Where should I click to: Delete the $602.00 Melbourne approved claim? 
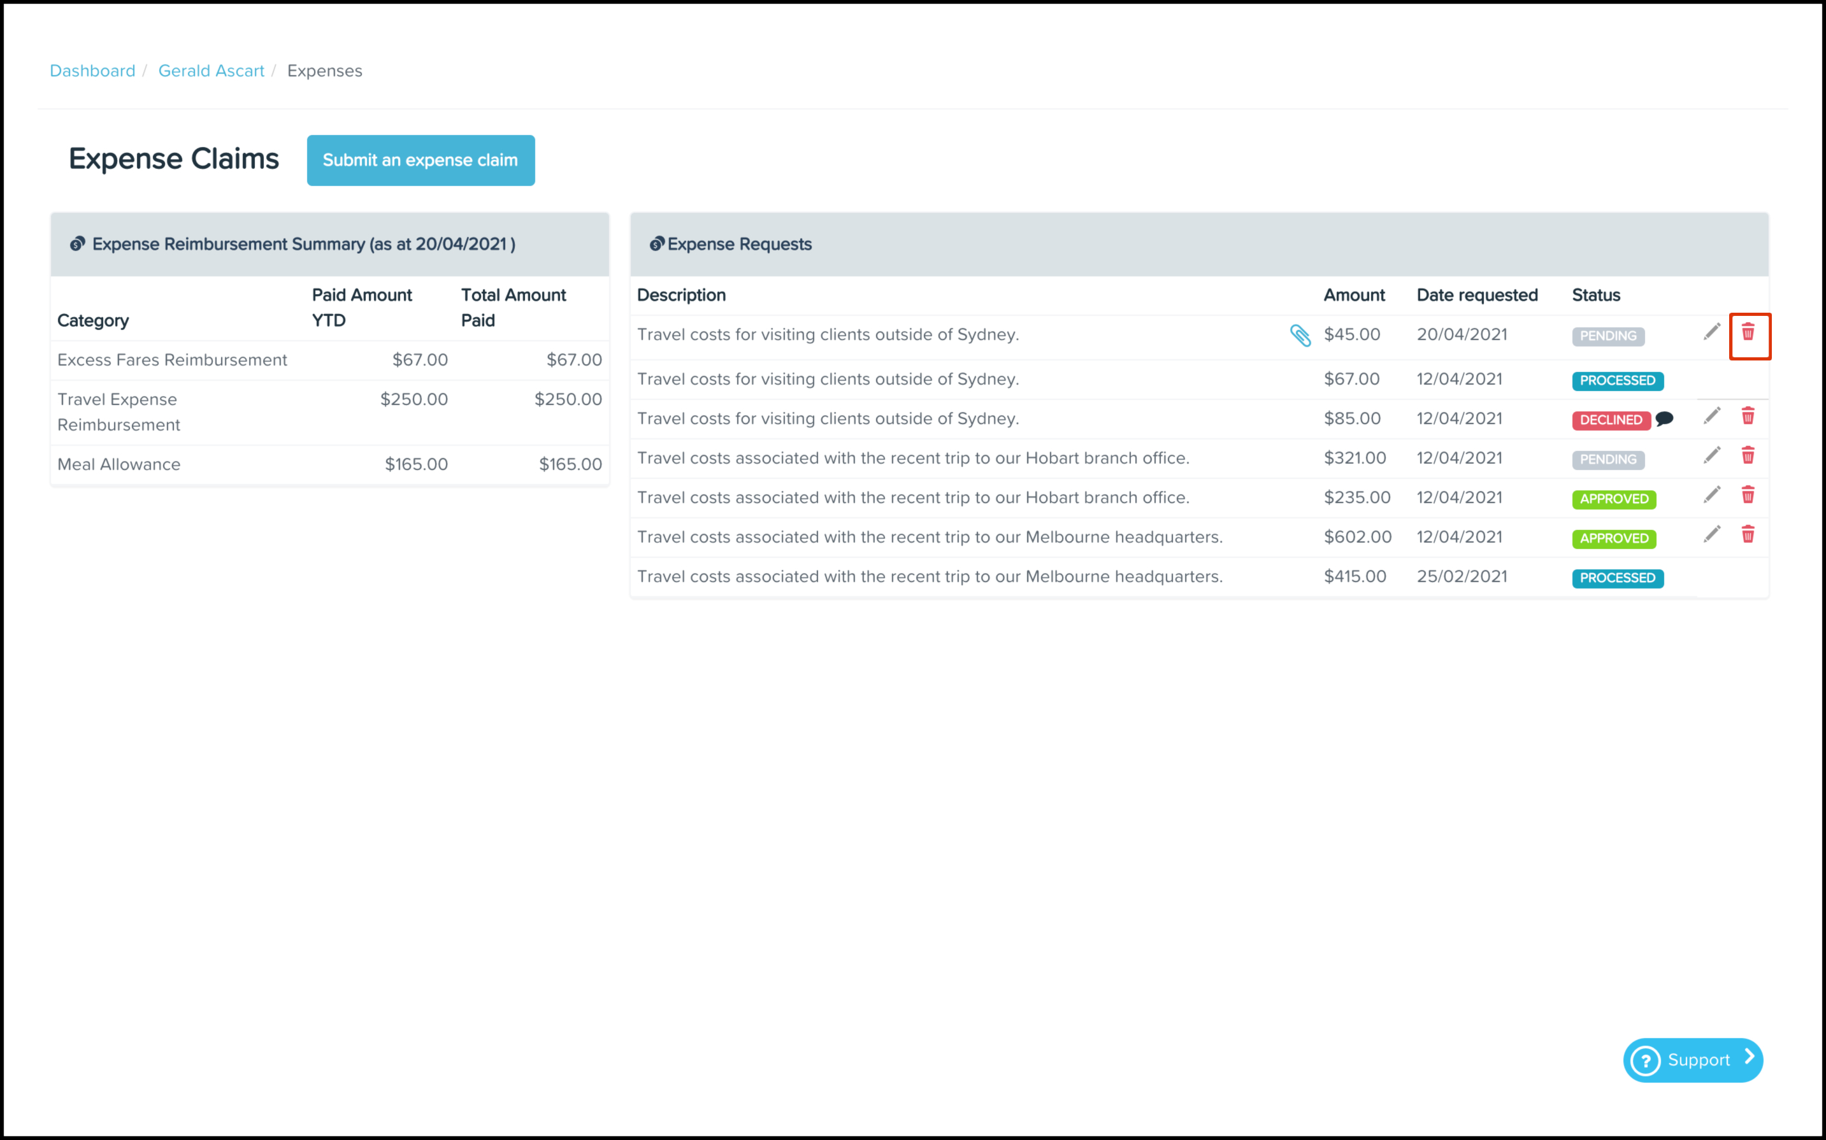1748,534
